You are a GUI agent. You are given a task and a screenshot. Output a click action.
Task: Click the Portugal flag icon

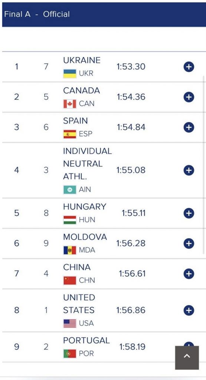coord(70,354)
